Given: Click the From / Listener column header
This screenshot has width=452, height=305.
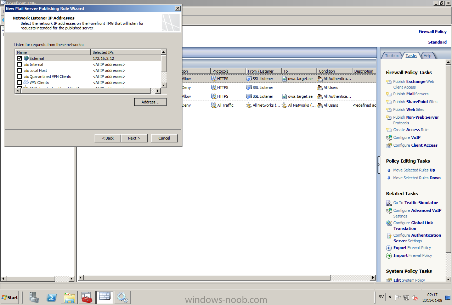Looking at the screenshot, I should coord(264,71).
